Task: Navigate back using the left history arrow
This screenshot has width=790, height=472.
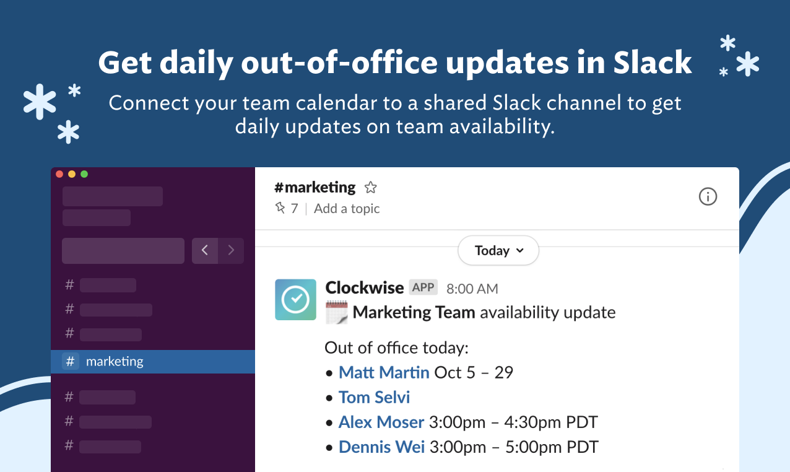Action: pyautogui.click(x=205, y=250)
